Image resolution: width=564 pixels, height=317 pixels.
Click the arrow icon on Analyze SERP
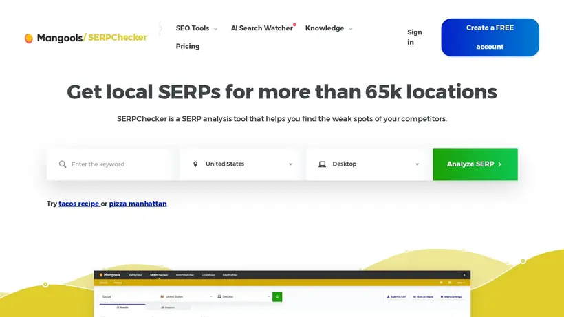tap(499, 164)
